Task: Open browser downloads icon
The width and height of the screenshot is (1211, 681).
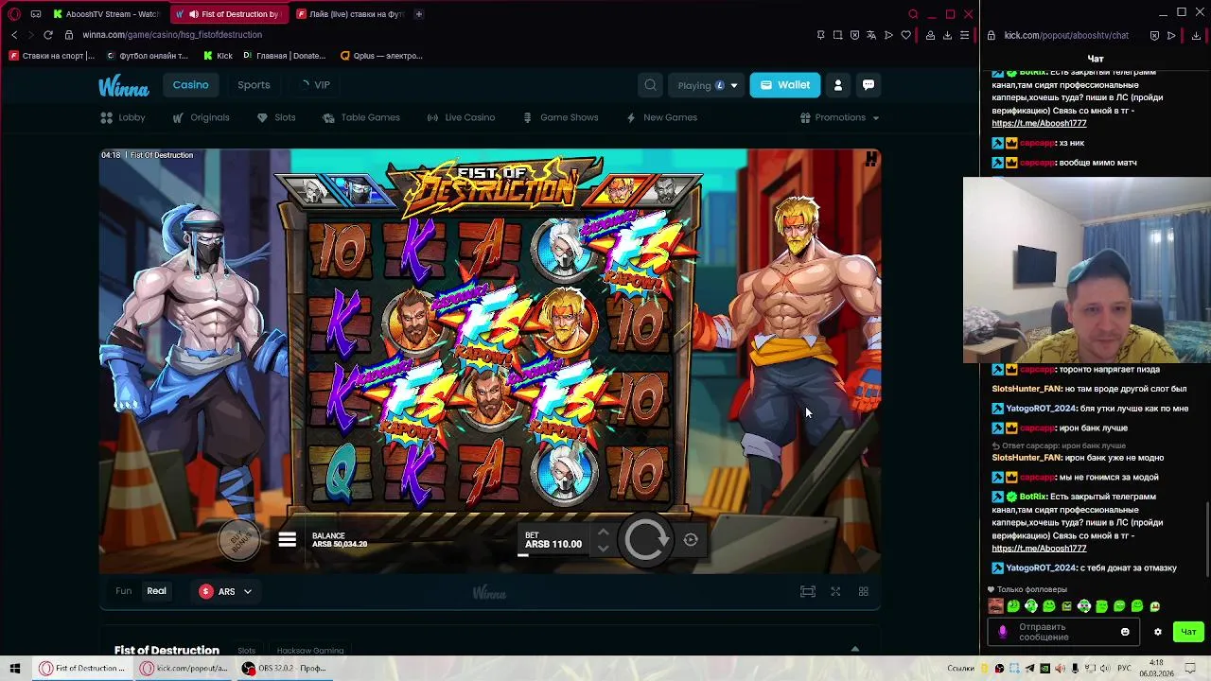Action: point(947,35)
